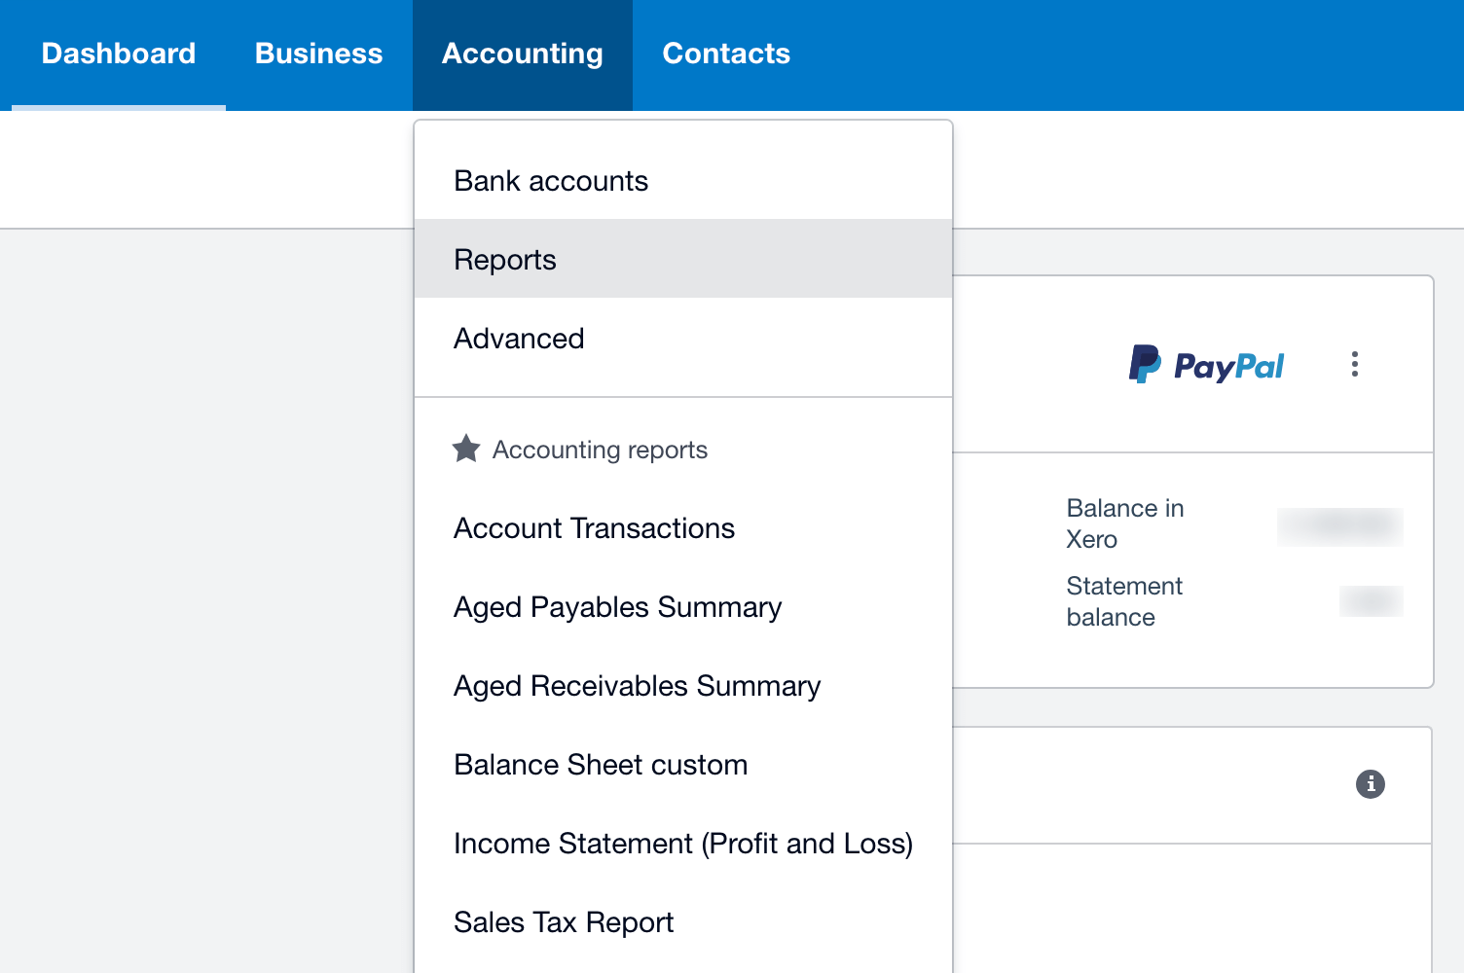Collapse the Accounting dropdown menu
This screenshot has width=1464, height=973.
[x=523, y=54]
